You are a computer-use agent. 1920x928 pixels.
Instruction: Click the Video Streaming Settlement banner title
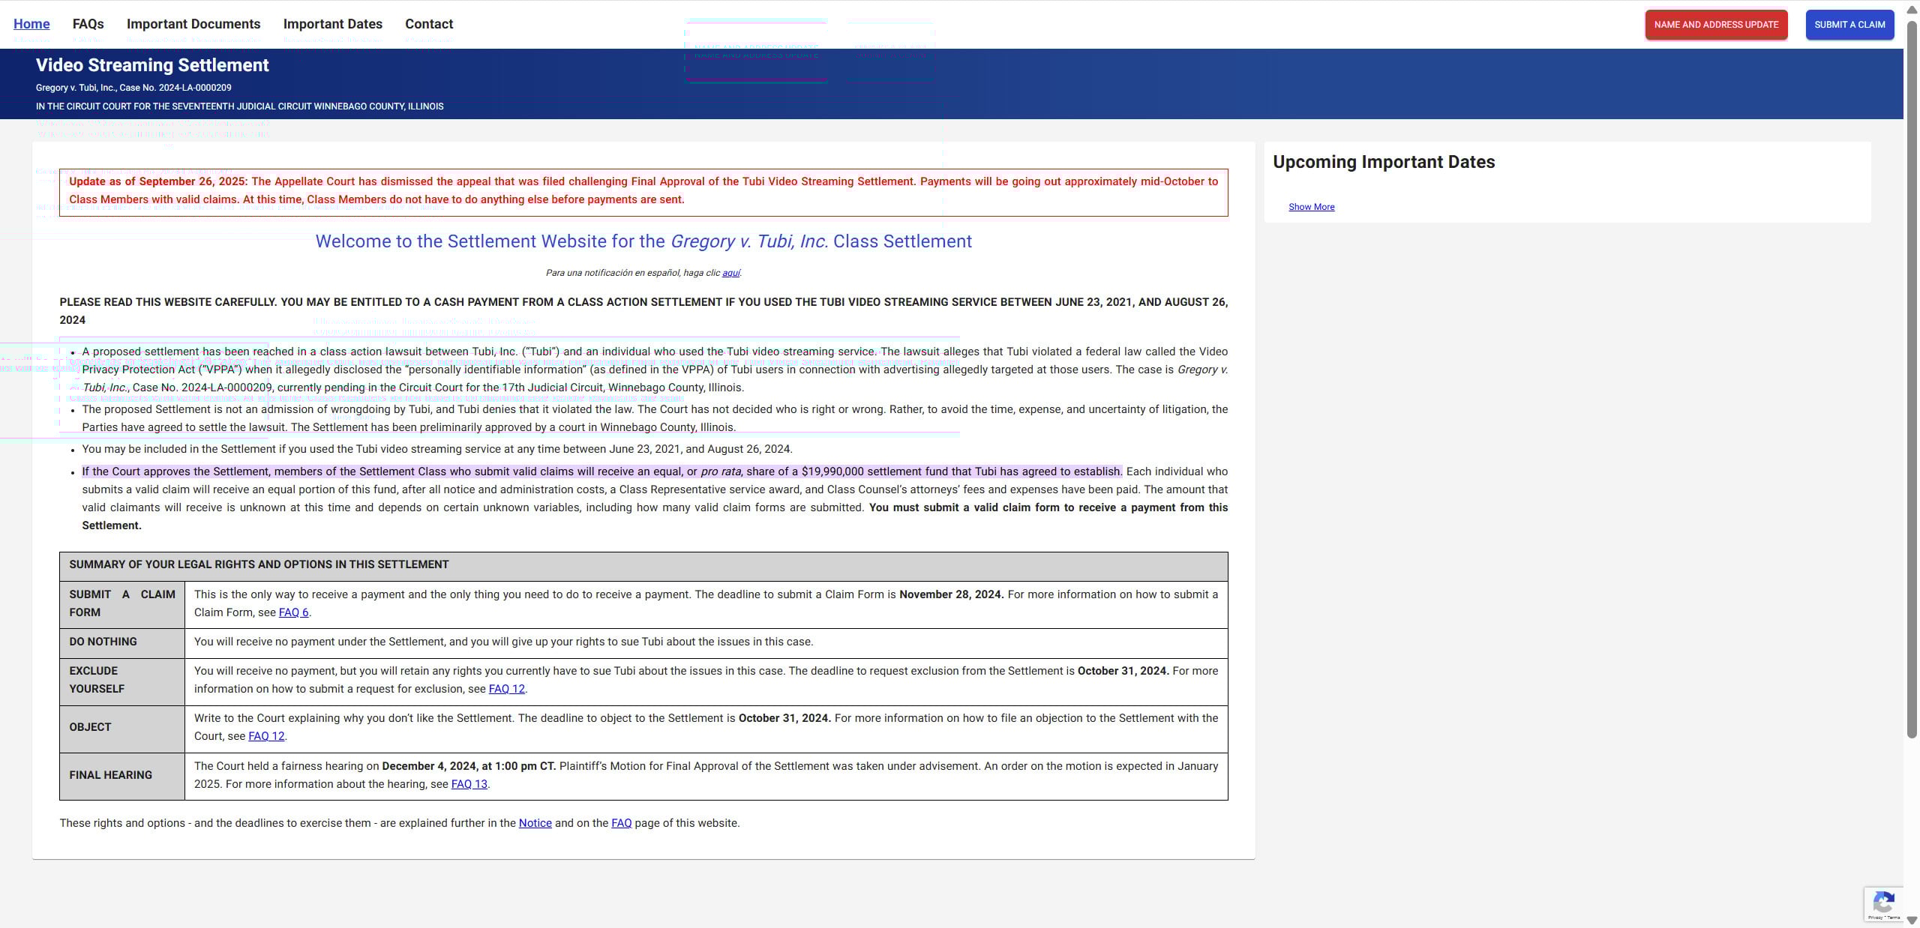152,65
